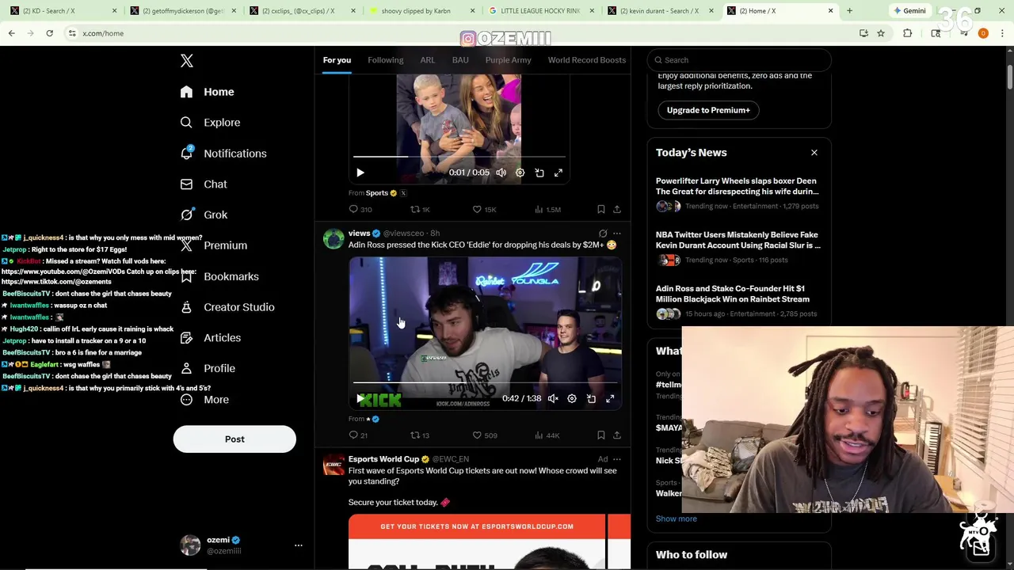Make the Sports video fullscreen

[x=558, y=173]
